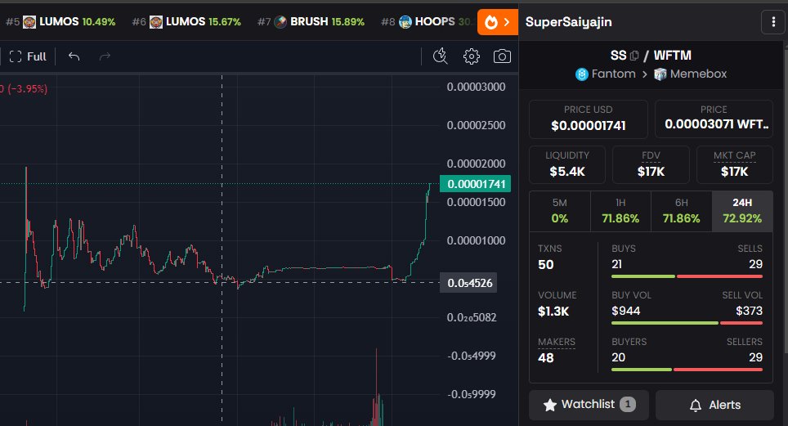The image size is (788, 426).
Task: Click the BRUSH token logo icon
Action: pos(280,21)
